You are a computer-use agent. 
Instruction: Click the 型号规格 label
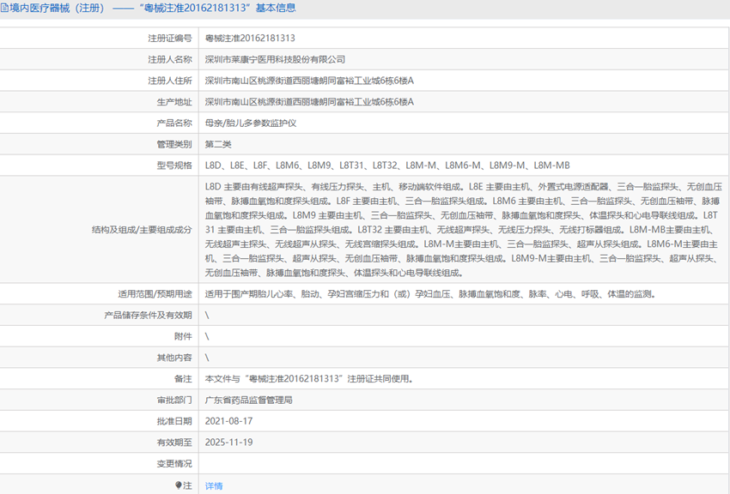pyautogui.click(x=174, y=166)
